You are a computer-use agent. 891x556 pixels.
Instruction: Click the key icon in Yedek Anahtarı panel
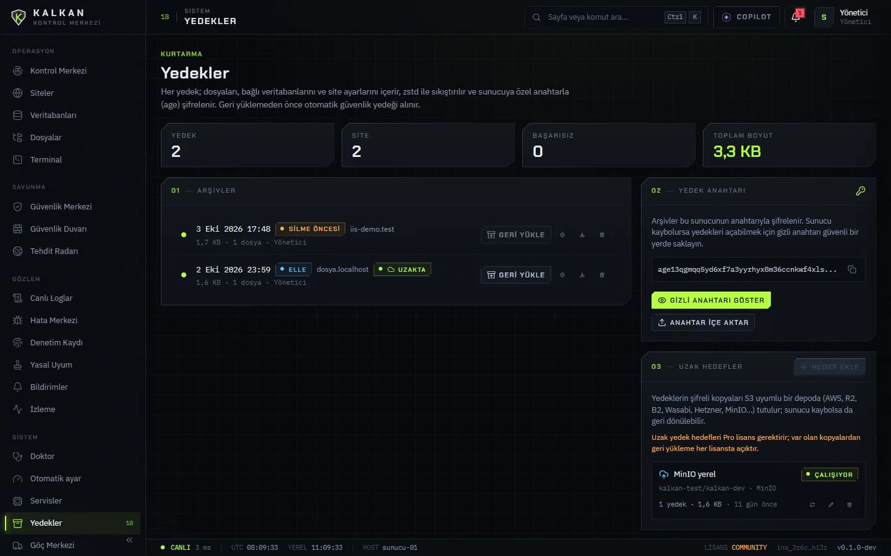click(x=861, y=191)
